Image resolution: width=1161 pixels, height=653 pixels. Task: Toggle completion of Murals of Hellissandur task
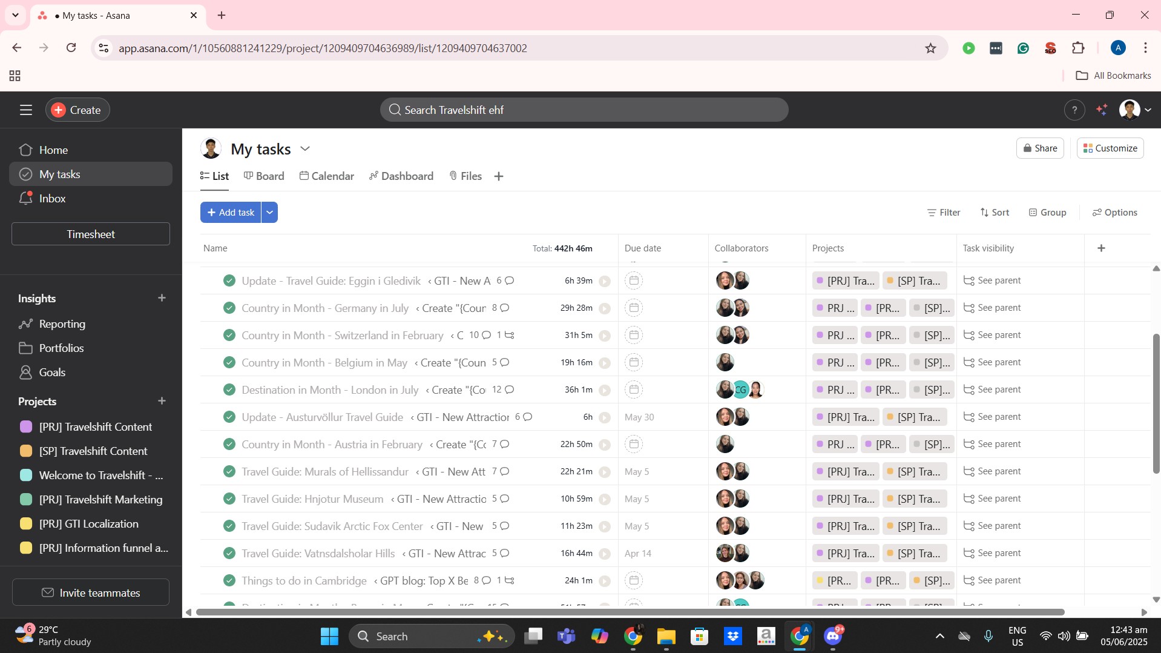[229, 471]
